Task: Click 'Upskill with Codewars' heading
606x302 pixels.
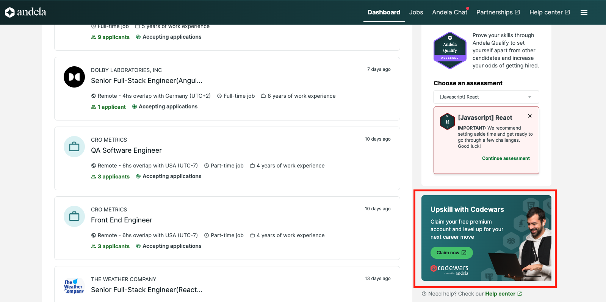Action: click(467, 210)
